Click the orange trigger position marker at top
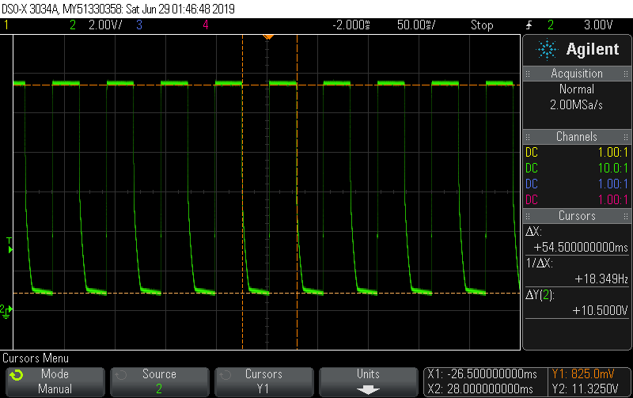Viewport: 633px width, 398px height. pyautogui.click(x=268, y=36)
